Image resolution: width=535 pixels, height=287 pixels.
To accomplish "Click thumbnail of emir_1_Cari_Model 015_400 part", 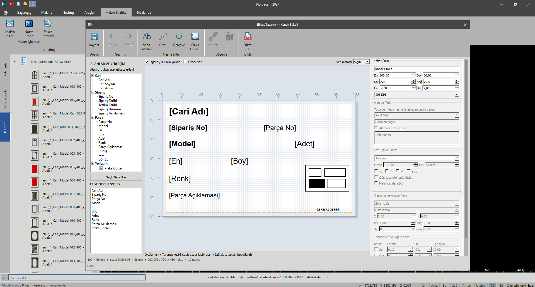I will click(x=35, y=102).
